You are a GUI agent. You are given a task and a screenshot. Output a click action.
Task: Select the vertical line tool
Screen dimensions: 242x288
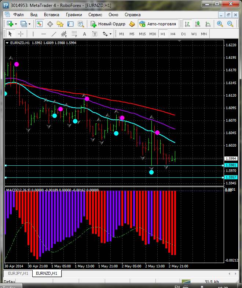point(33,34)
